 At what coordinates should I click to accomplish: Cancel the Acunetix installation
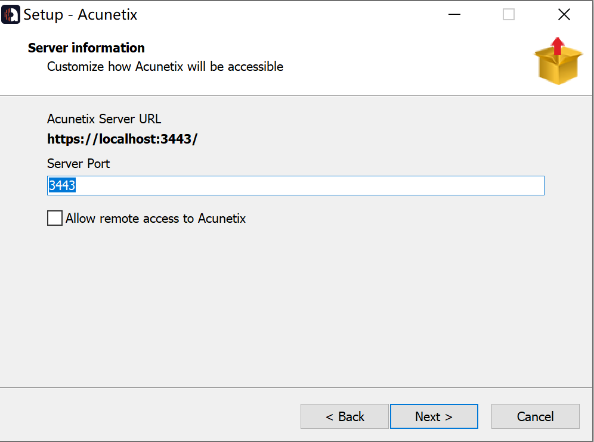535,416
